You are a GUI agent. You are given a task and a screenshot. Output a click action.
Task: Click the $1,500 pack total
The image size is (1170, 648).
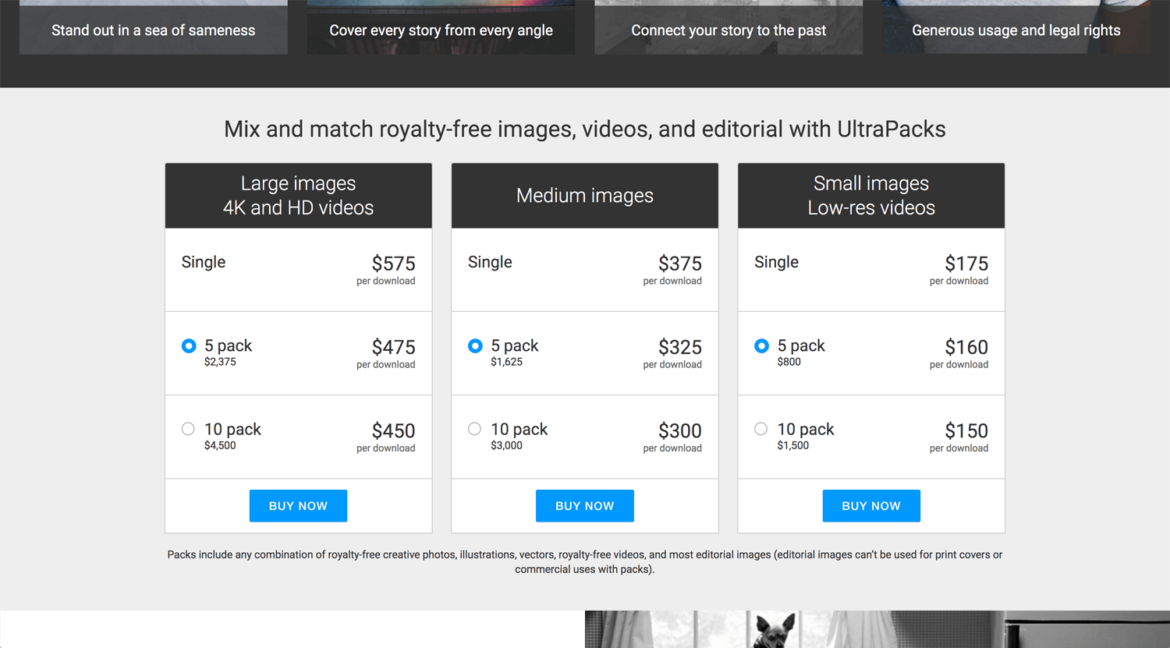coord(793,445)
